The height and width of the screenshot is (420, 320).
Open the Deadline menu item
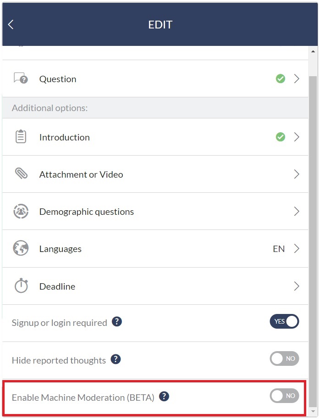tap(155, 286)
